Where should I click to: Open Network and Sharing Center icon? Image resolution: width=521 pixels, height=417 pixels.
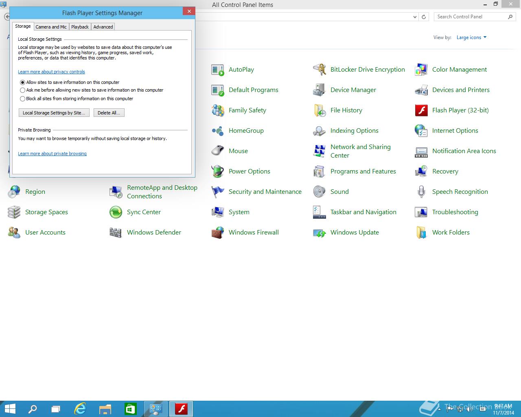pos(320,151)
